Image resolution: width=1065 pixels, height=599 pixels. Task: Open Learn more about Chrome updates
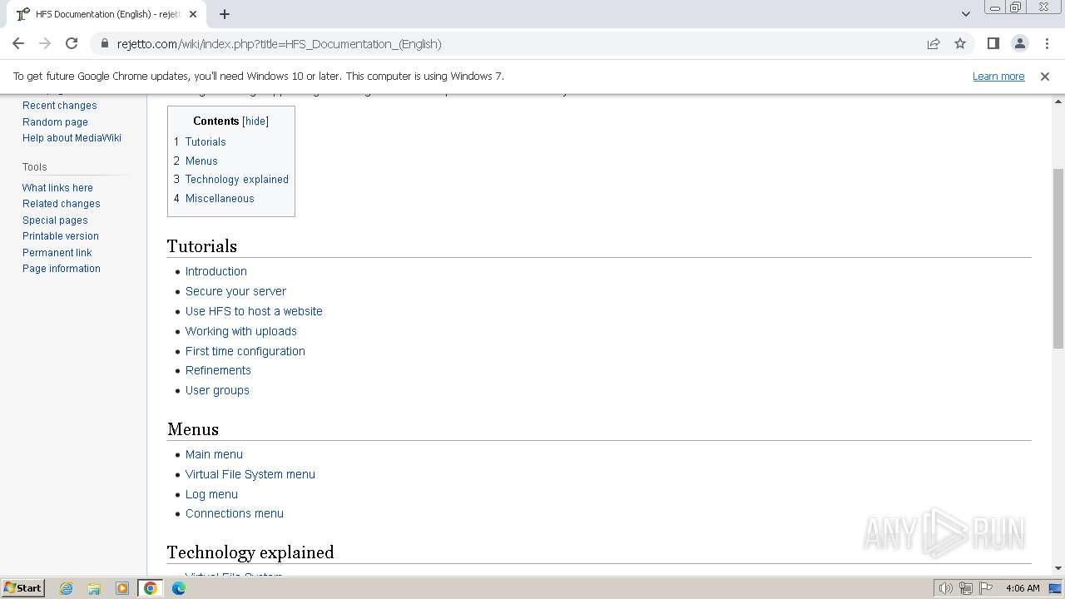[x=998, y=76]
